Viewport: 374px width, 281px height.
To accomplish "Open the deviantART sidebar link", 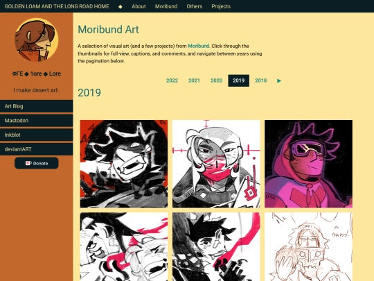I will tap(37, 149).
